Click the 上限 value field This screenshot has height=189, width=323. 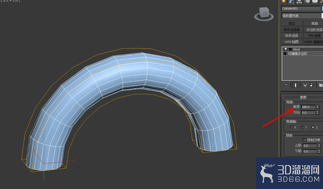[310, 146]
